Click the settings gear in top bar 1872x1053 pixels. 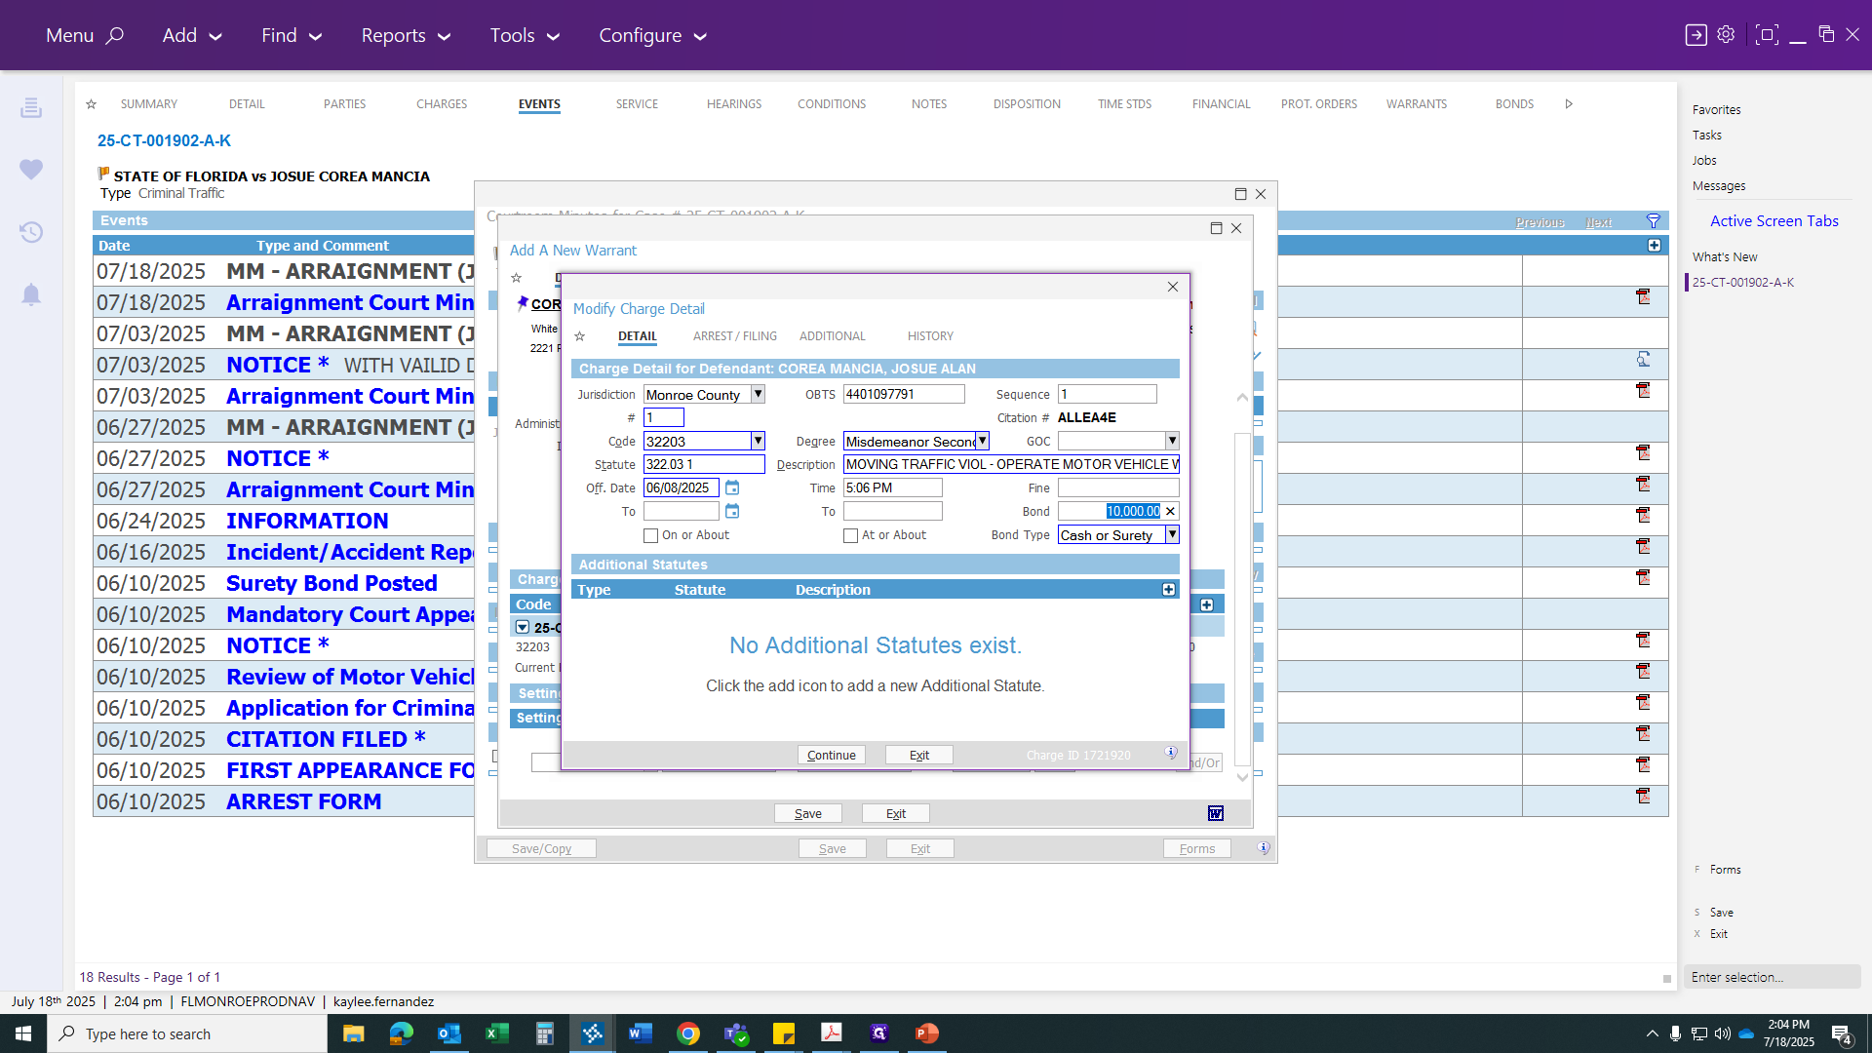coord(1726,34)
